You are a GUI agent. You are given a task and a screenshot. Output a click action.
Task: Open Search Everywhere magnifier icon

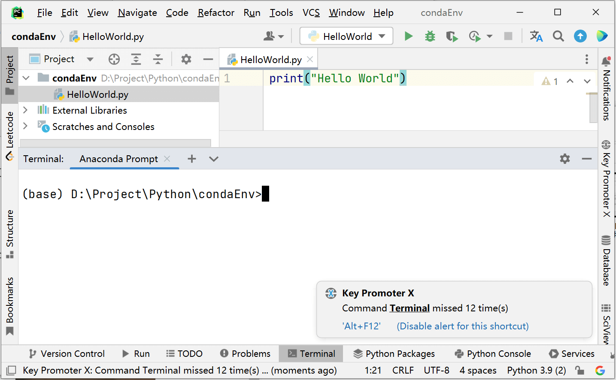click(x=558, y=36)
